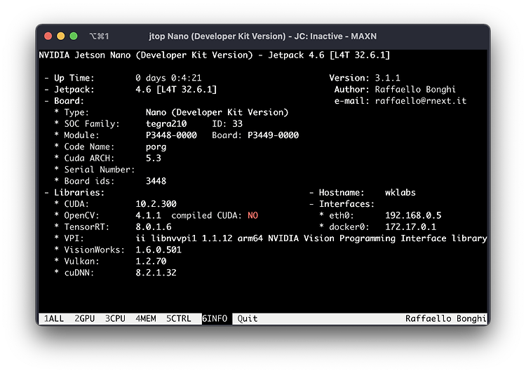Open the 5CTRL tab
Screen dimensions: 526x373
point(178,318)
